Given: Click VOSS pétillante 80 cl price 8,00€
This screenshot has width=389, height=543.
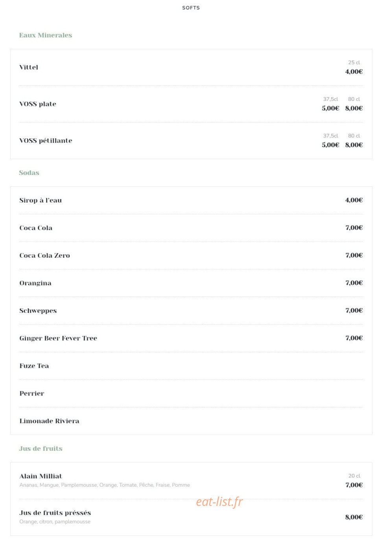Looking at the screenshot, I should point(354,145).
